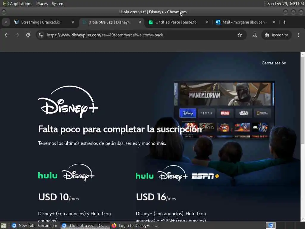Click the large Disney+ logo
Image resolution: width=305 pixels, height=229 pixels.
tap(68, 102)
